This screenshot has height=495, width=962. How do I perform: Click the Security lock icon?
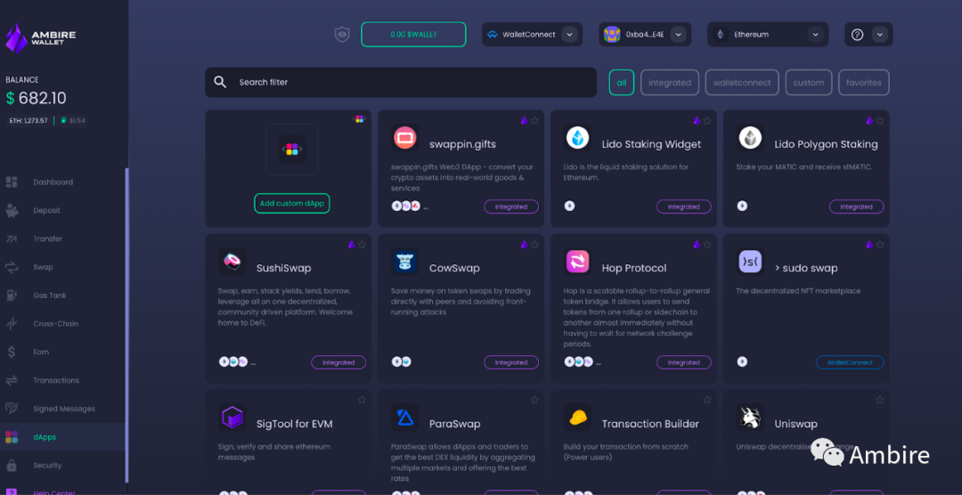tap(12, 465)
